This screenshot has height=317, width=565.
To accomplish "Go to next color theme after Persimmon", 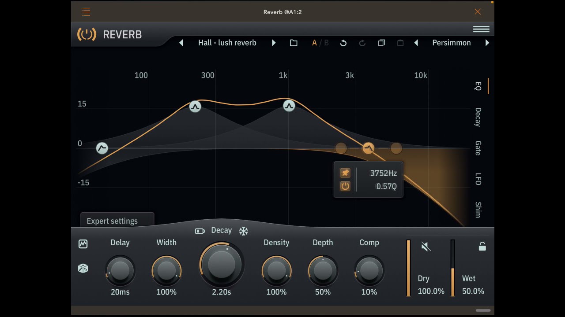I will [487, 43].
